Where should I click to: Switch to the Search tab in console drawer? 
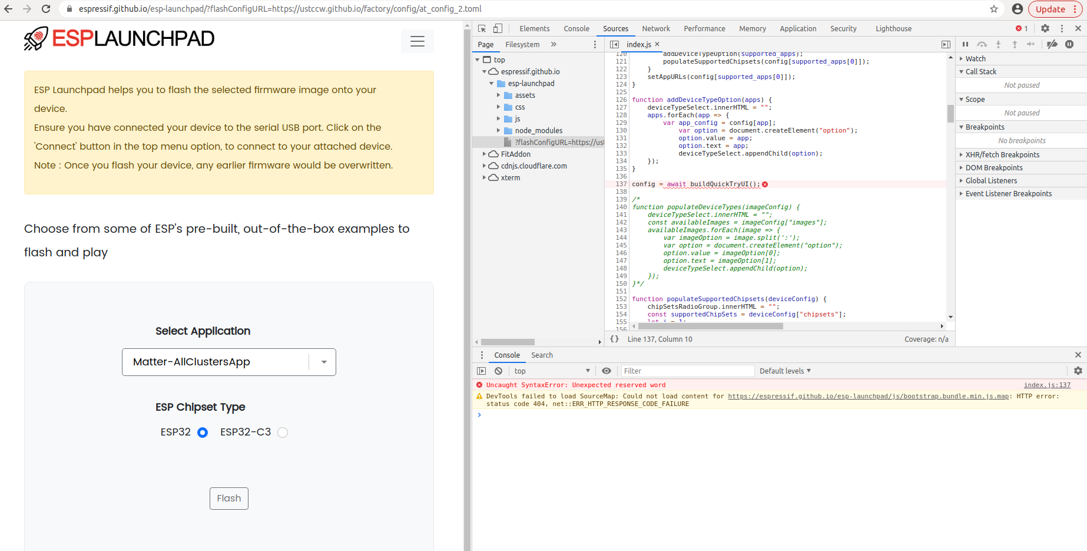pyautogui.click(x=541, y=355)
